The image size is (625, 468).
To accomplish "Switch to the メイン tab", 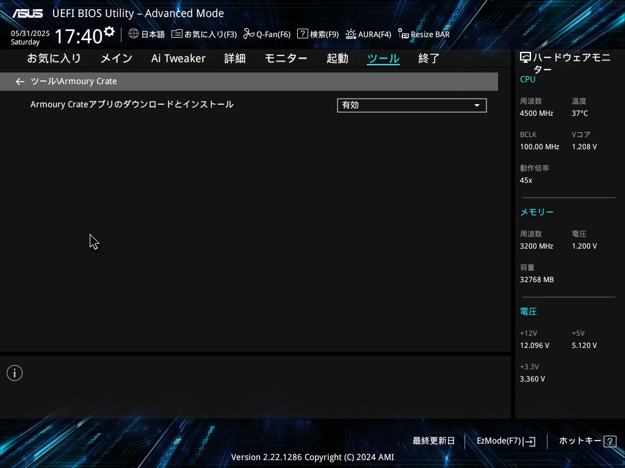I will (117, 58).
